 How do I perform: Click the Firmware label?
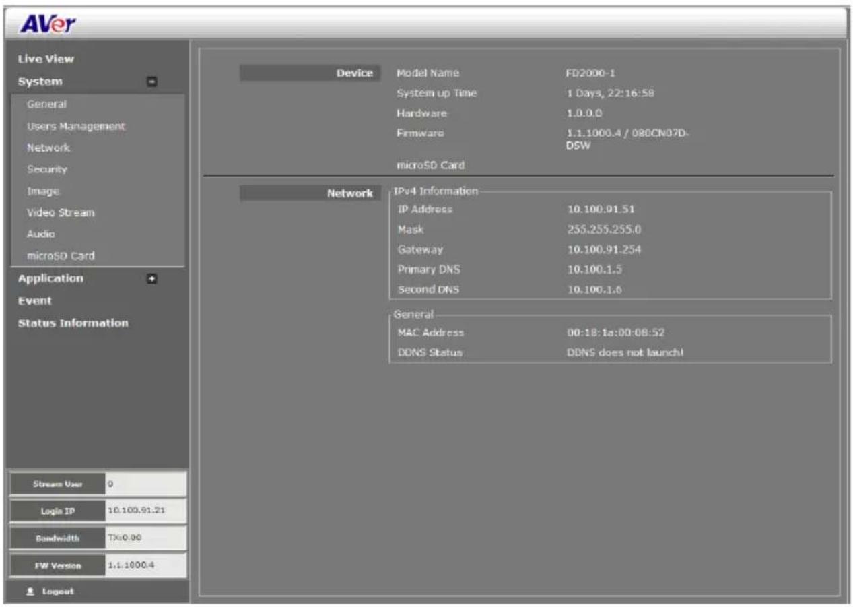420,133
